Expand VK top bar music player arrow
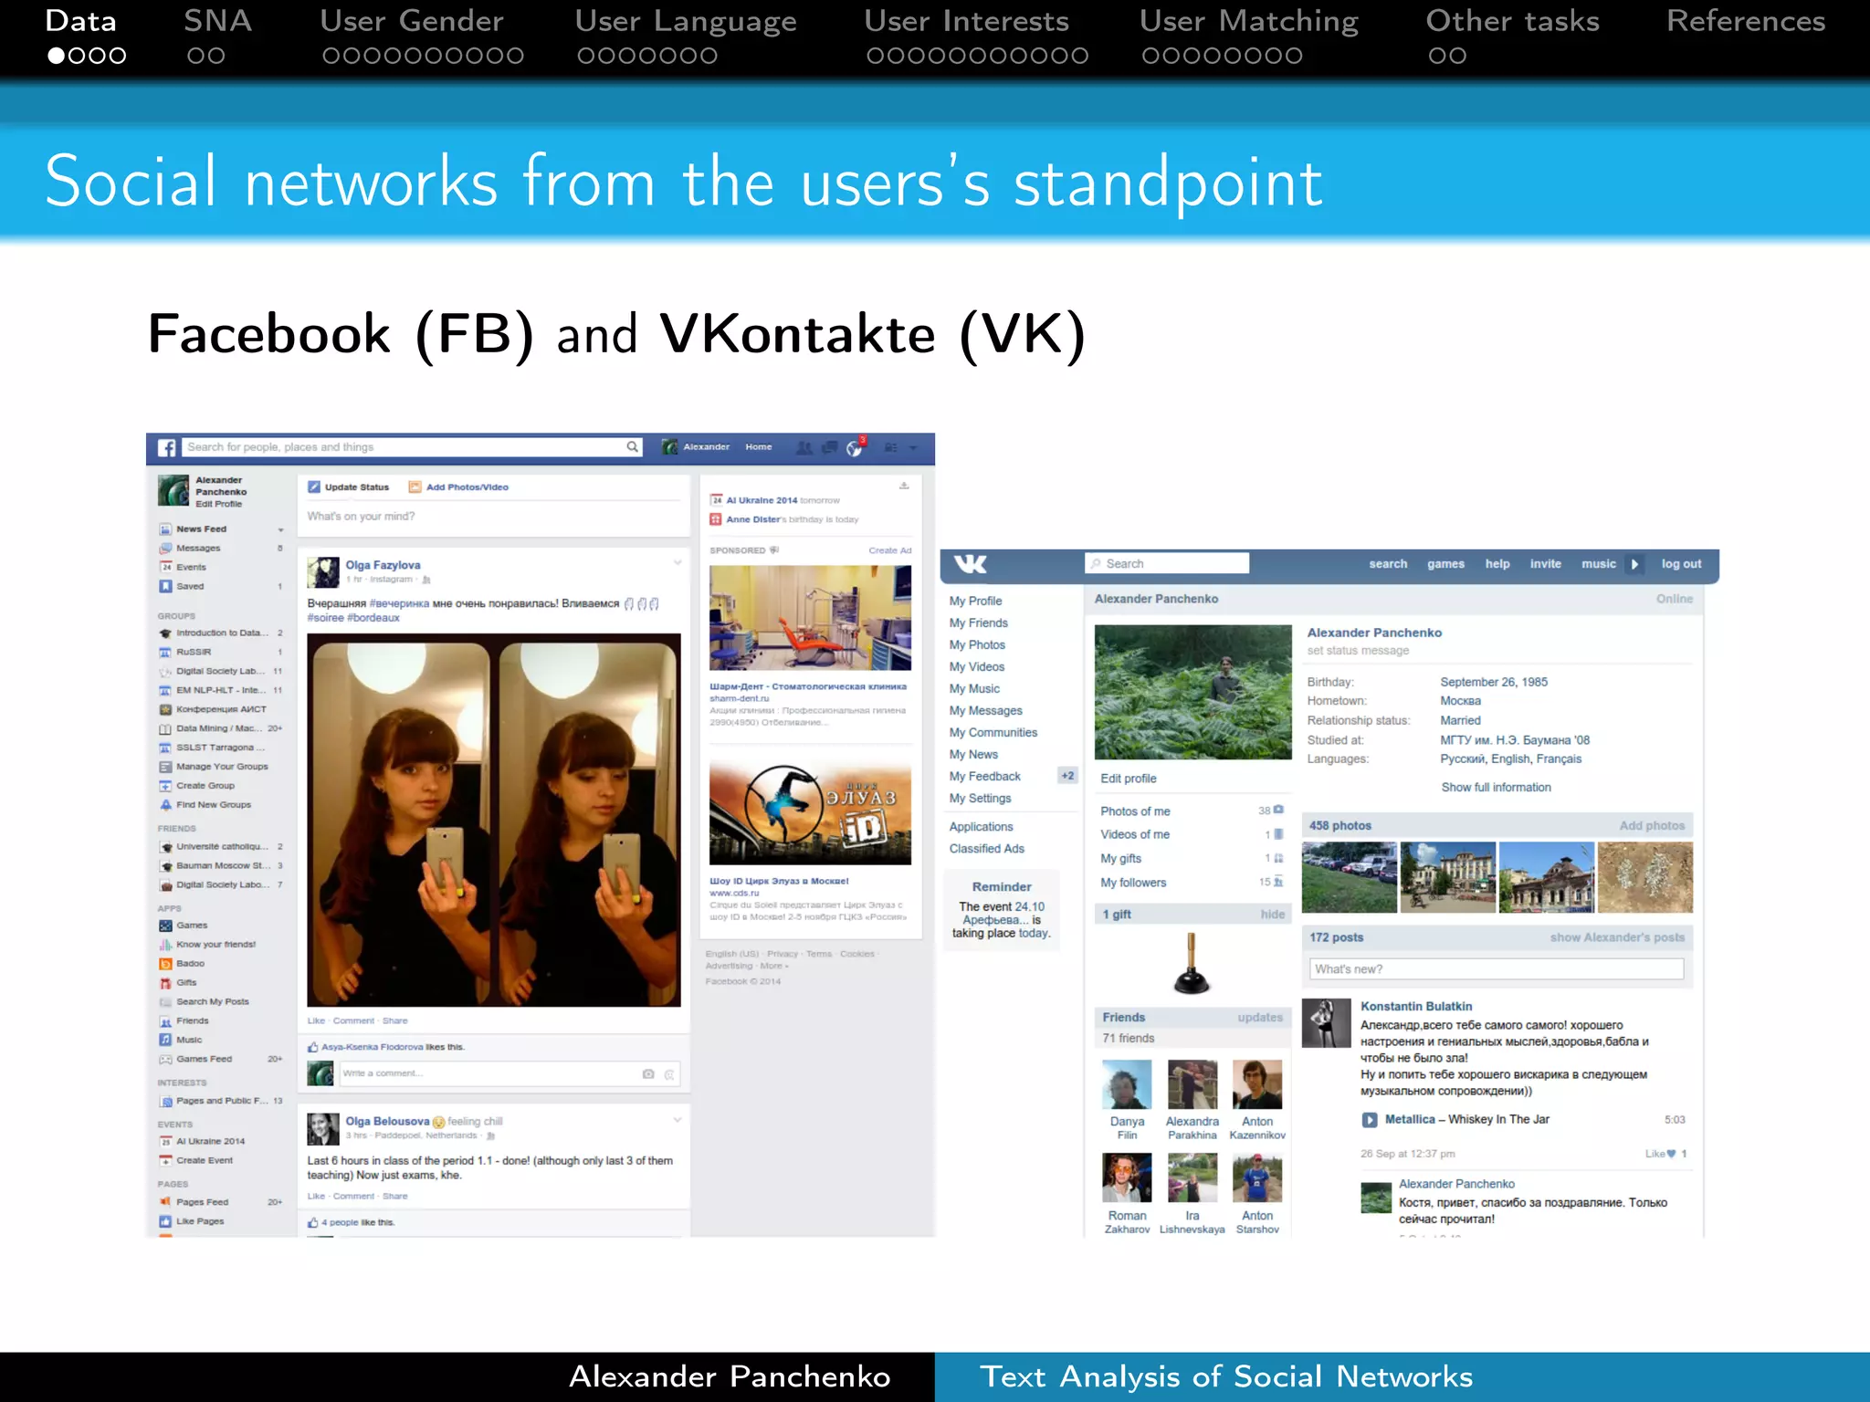1870x1402 pixels. tap(1634, 564)
